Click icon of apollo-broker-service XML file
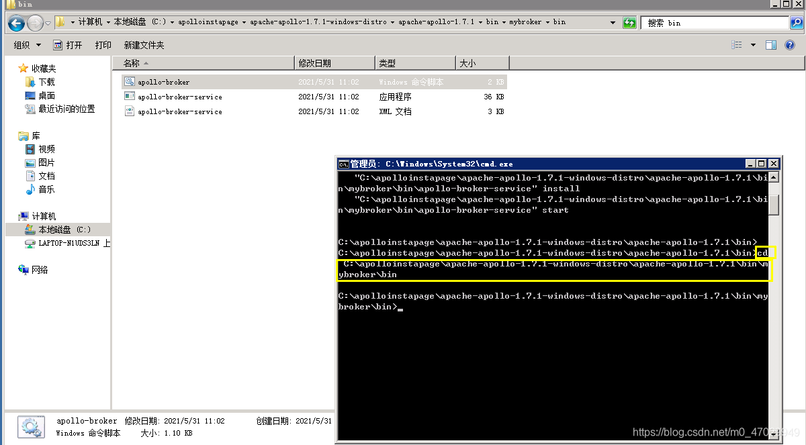Screen dimensions: 806x445 [x=130, y=111]
